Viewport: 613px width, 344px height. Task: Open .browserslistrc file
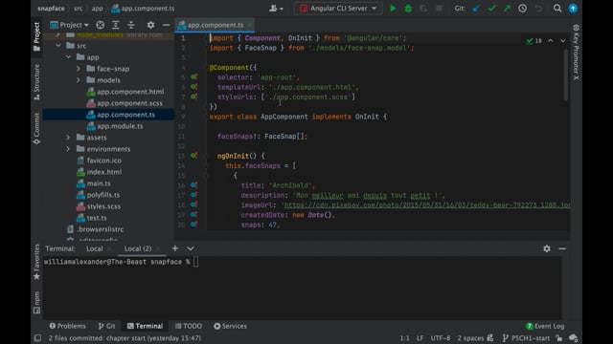pyautogui.click(x=100, y=229)
